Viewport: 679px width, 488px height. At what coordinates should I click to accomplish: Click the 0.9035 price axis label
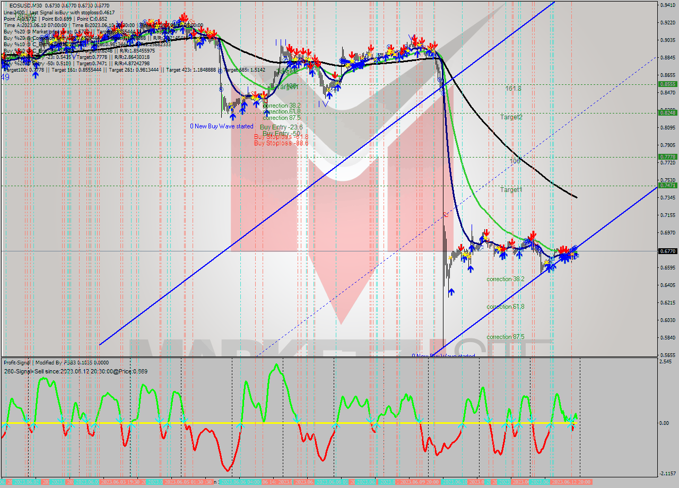667,40
